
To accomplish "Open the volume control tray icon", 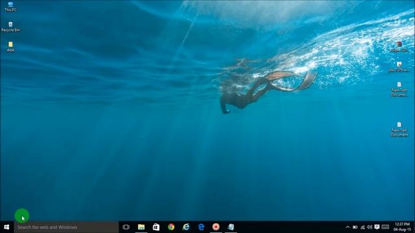I will 370,227.
